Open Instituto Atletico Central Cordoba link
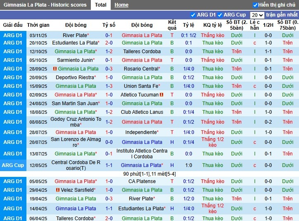The height and width of the screenshot is (221, 299). [142, 154]
